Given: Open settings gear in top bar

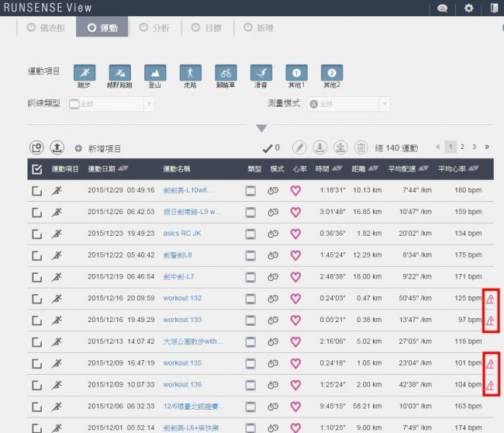Looking at the screenshot, I should (468, 9).
